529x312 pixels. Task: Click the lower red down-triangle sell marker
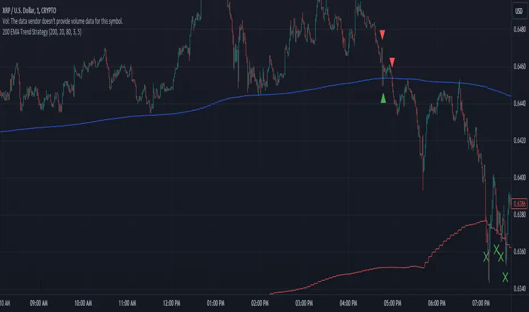coord(392,61)
